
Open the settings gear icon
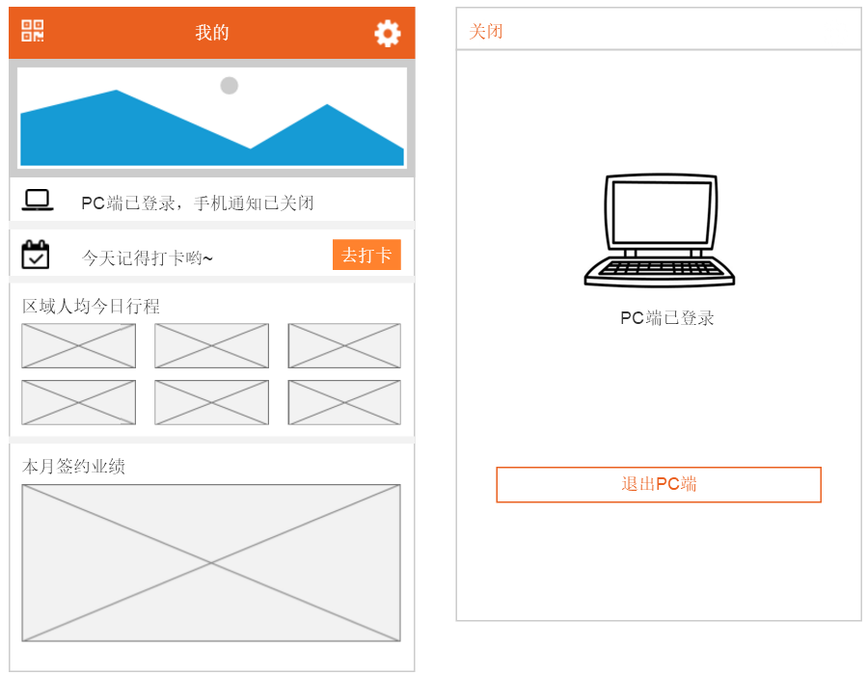click(386, 32)
